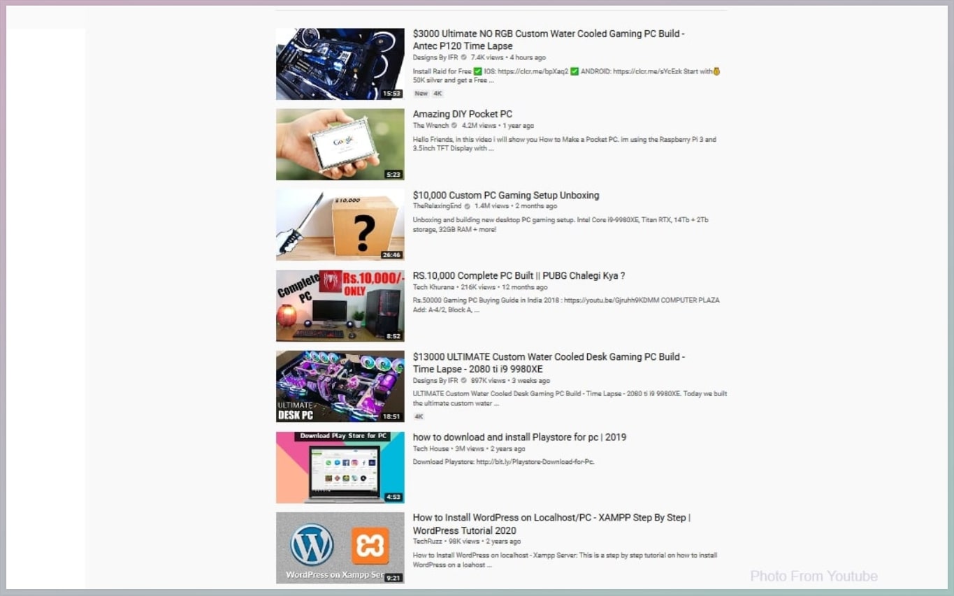
Task: Click the '4.2M views' text
Action: click(479, 126)
